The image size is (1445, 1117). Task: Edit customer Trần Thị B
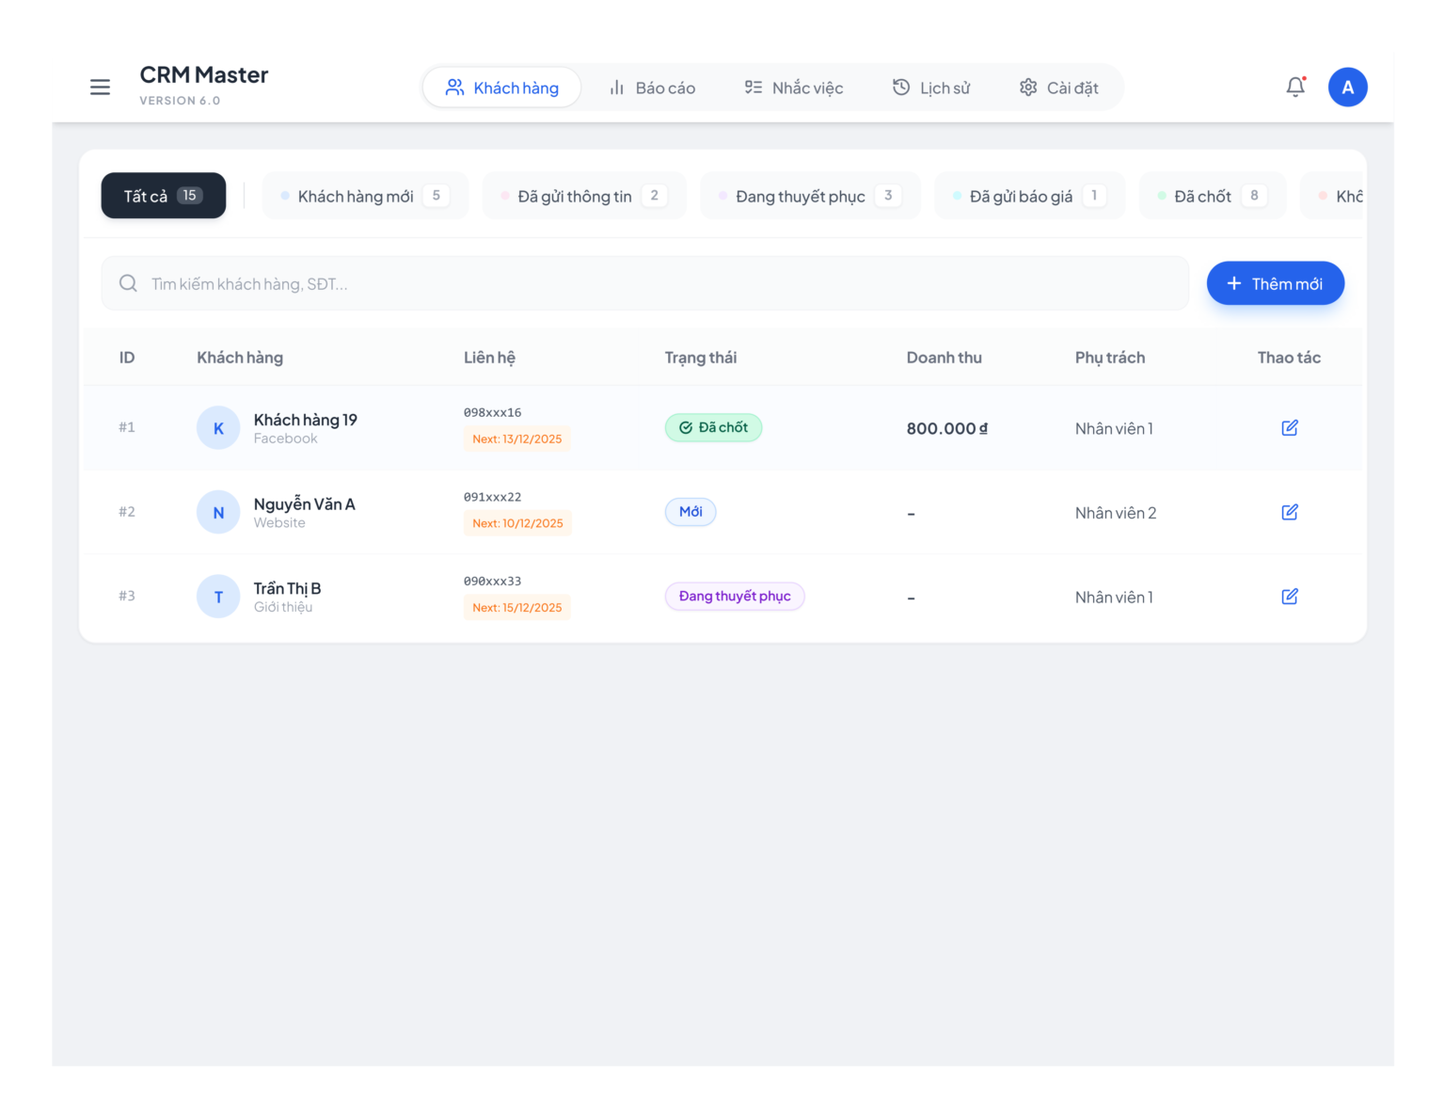1289,597
